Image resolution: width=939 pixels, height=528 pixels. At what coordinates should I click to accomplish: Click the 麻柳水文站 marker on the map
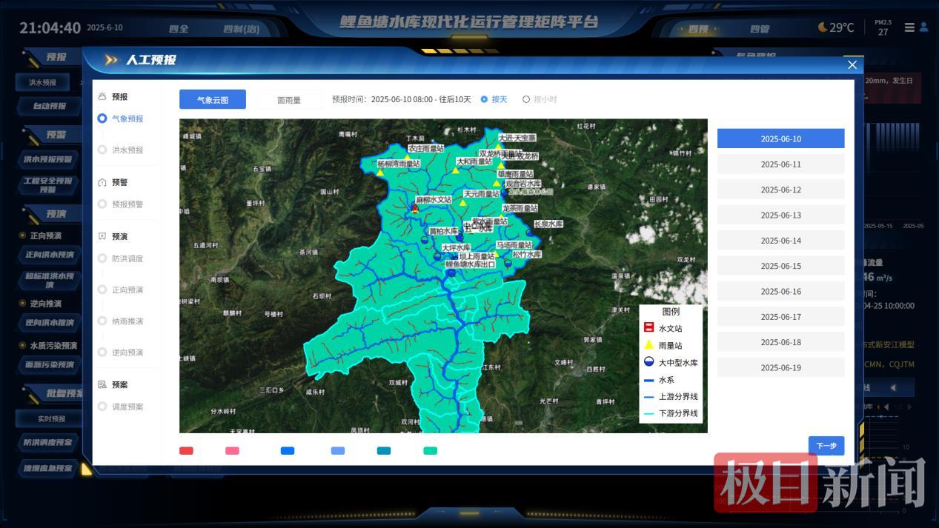(x=414, y=210)
